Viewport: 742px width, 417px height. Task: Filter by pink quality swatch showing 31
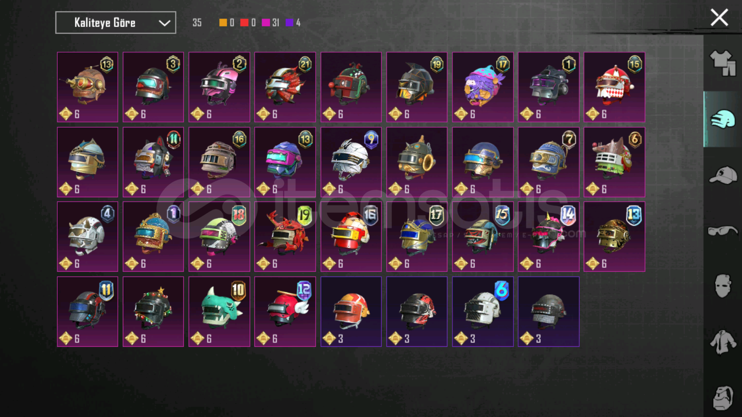point(266,22)
